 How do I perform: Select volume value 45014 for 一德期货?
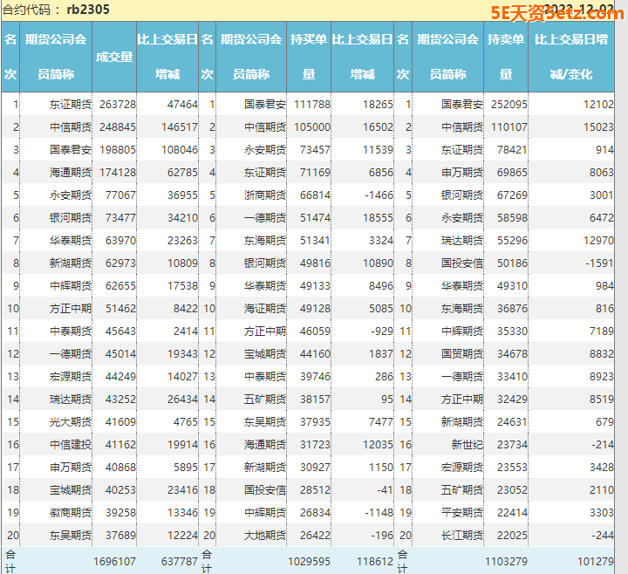pos(120,354)
